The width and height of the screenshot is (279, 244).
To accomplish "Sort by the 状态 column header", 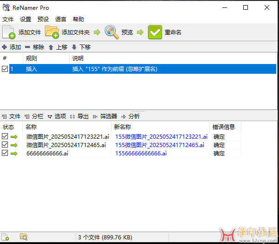I will (8, 127).
